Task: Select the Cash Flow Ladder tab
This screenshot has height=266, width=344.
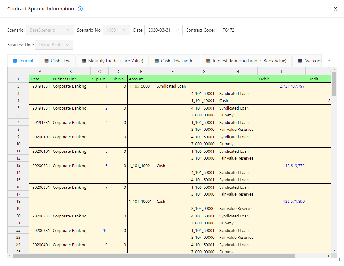Action: click(x=175, y=61)
